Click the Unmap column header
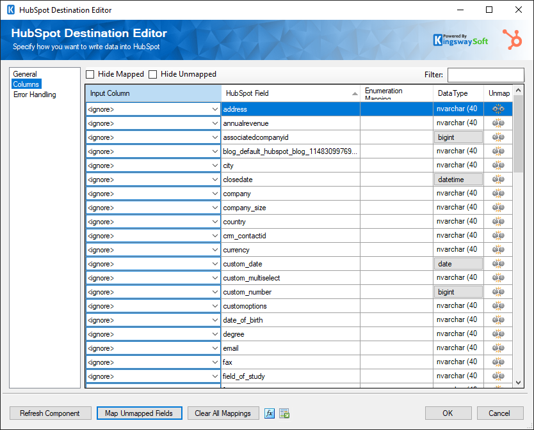Viewport: 534px width, 430px height. click(x=498, y=93)
